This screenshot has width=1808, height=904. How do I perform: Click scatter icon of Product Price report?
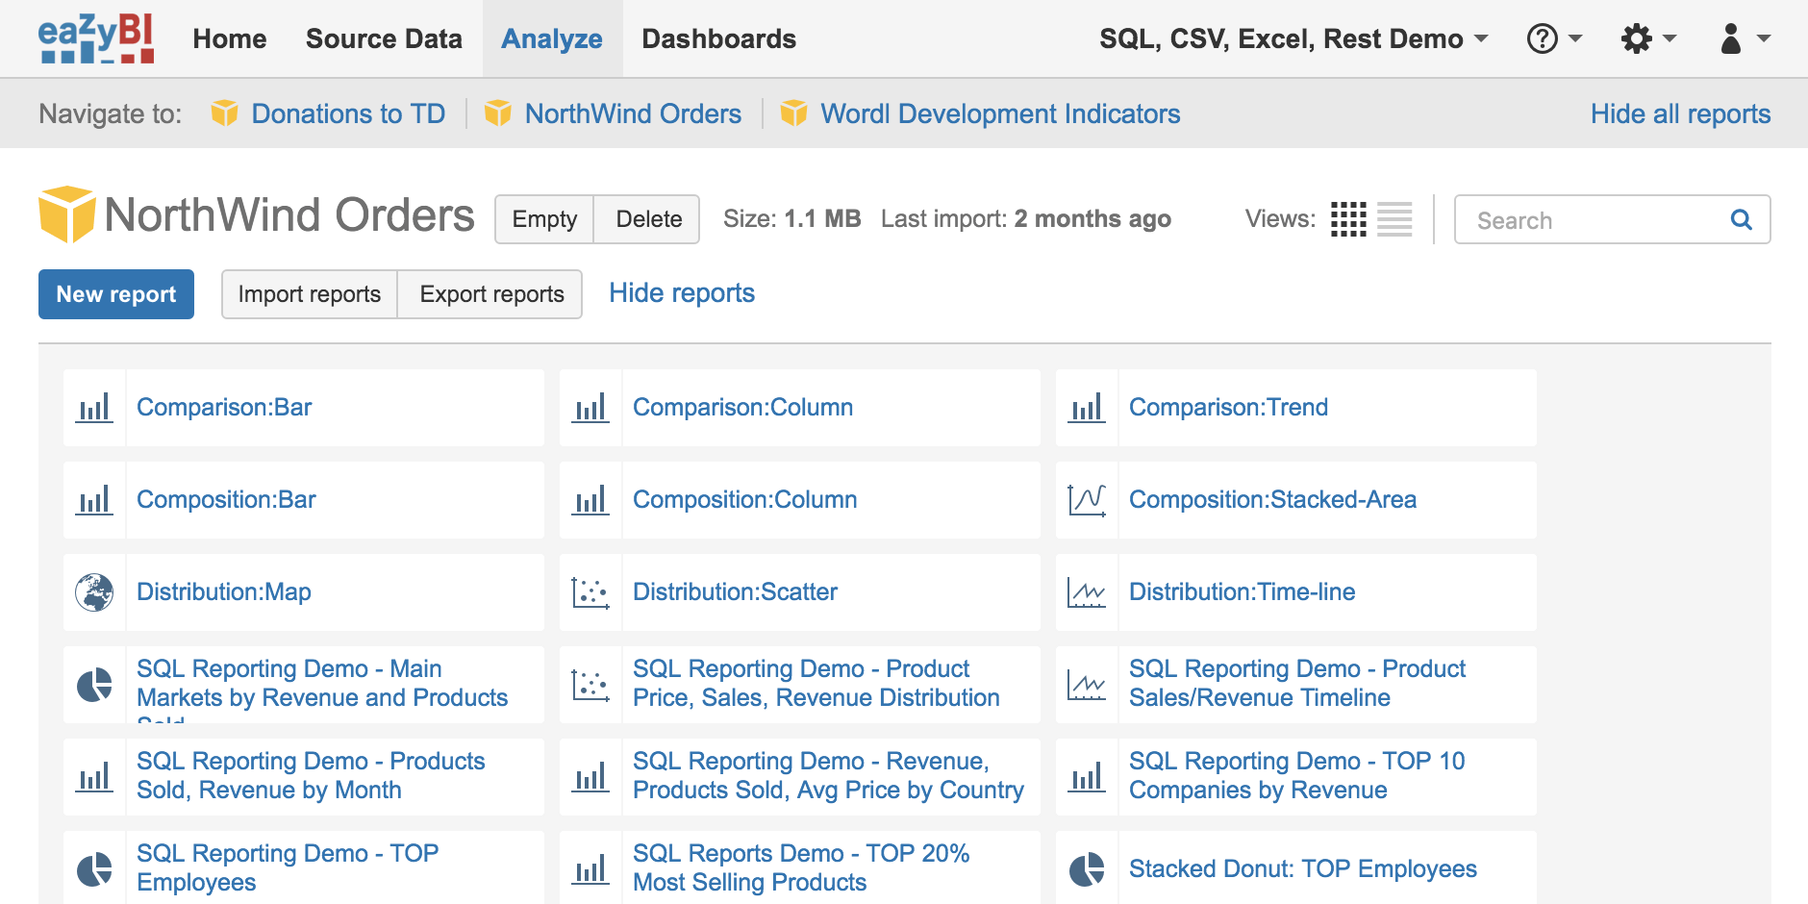pos(590,685)
